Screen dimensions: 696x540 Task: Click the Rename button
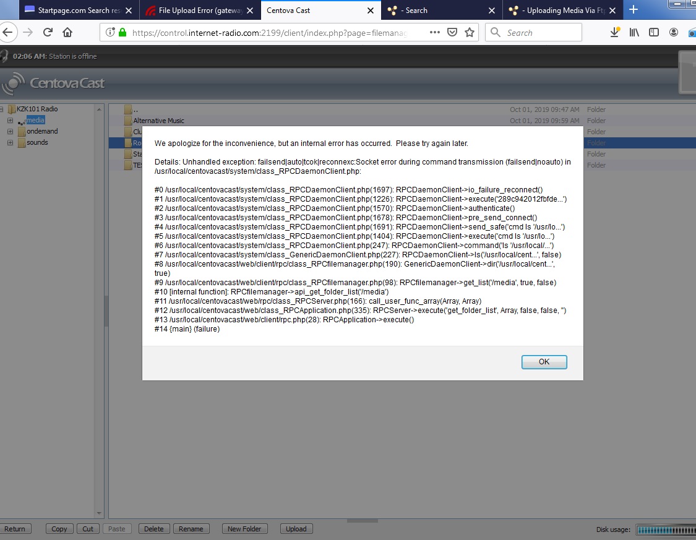point(191,529)
